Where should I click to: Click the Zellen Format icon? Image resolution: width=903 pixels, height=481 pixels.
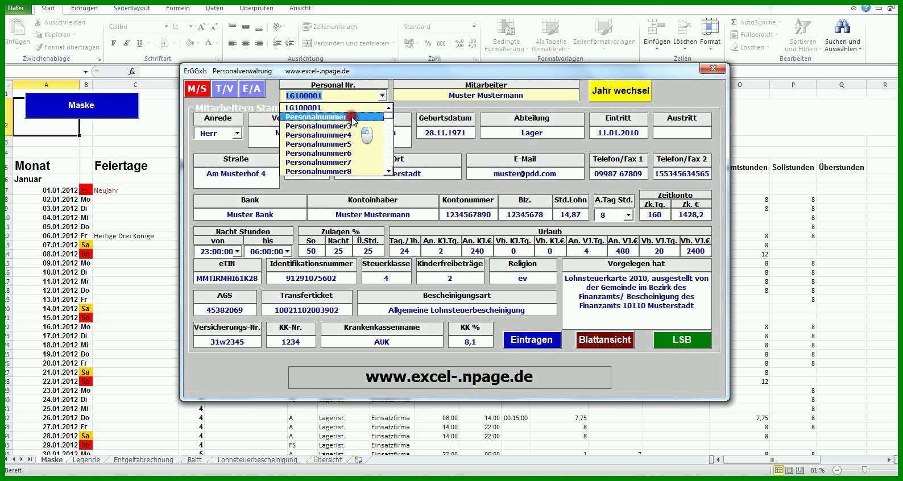click(x=710, y=27)
